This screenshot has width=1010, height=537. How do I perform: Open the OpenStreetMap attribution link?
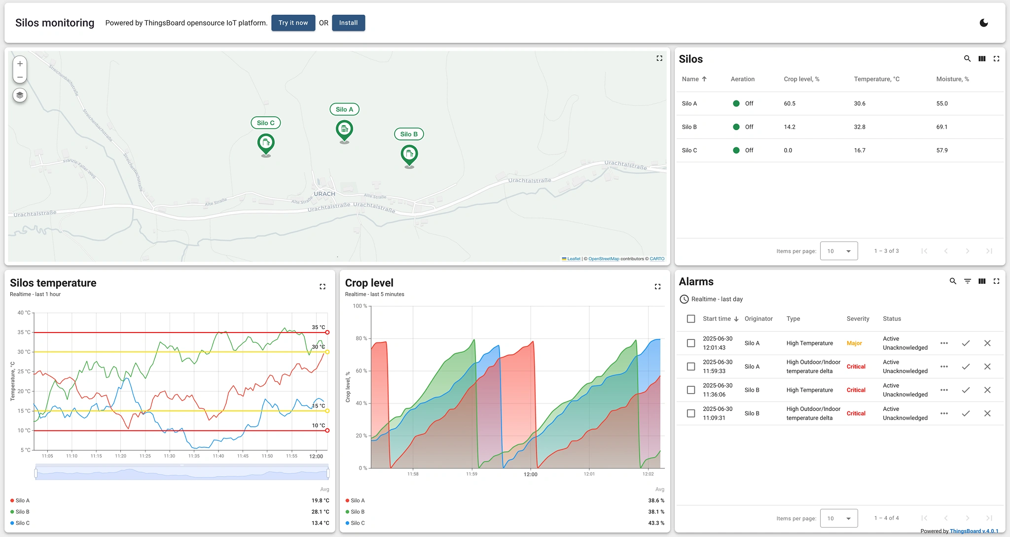[603, 259]
